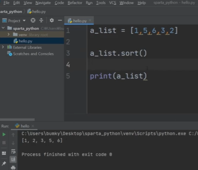Image resolution: width=198 pixels, height=170 pixels.
Task: Open the Edit menu
Action: pos(16,3)
